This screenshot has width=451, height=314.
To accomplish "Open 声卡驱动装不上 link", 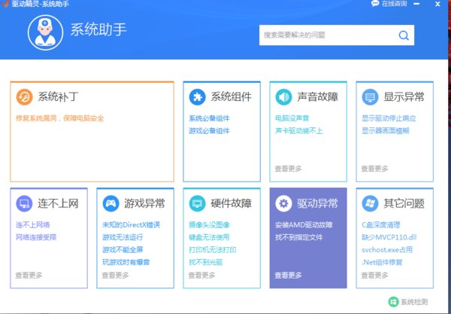I will point(299,131).
